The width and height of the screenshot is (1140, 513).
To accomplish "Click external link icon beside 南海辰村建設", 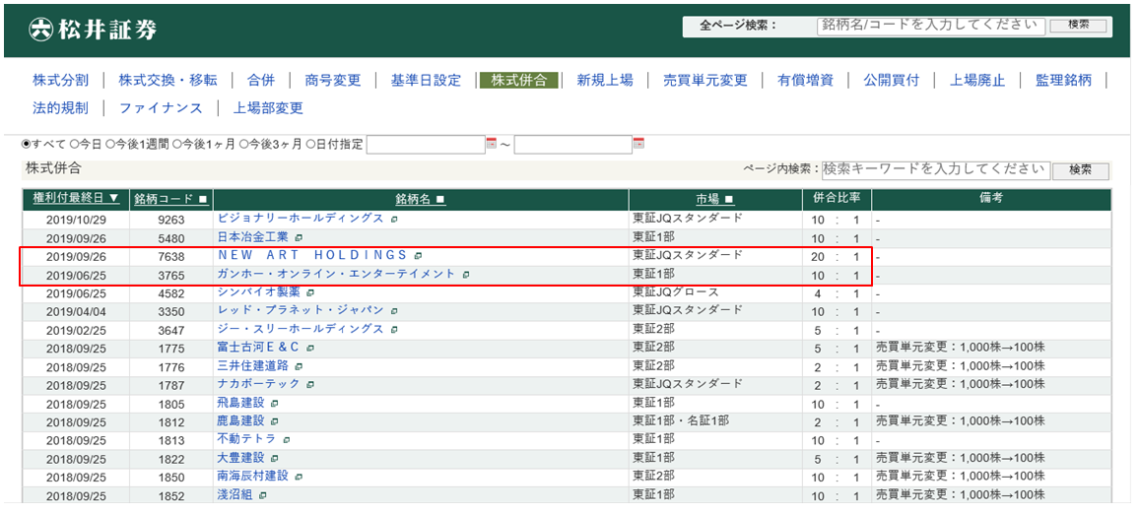I will point(299,477).
